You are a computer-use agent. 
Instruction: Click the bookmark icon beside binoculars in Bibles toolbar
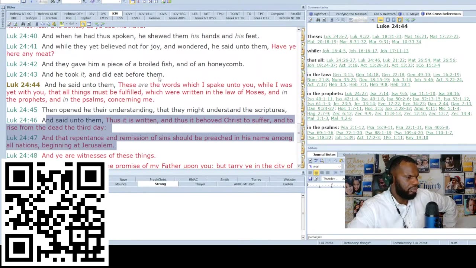(29, 24)
